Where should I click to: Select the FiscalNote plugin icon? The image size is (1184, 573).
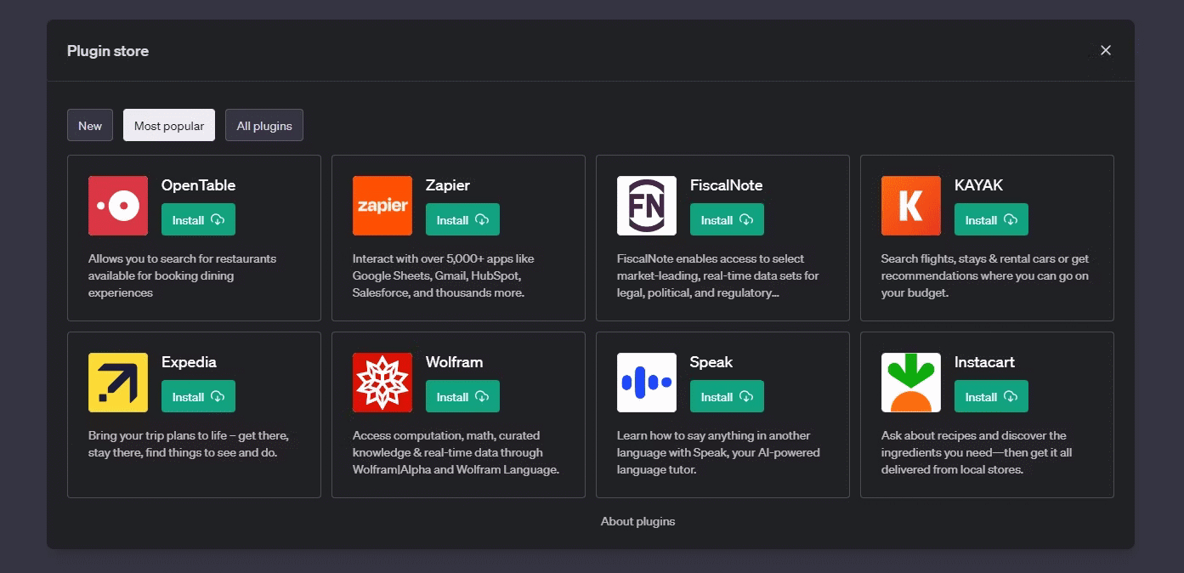click(646, 206)
